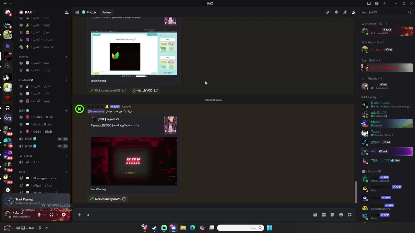The height and width of the screenshot is (233, 415).
Task: Open the logo quiz stream thumbnail
Action: tap(134, 53)
